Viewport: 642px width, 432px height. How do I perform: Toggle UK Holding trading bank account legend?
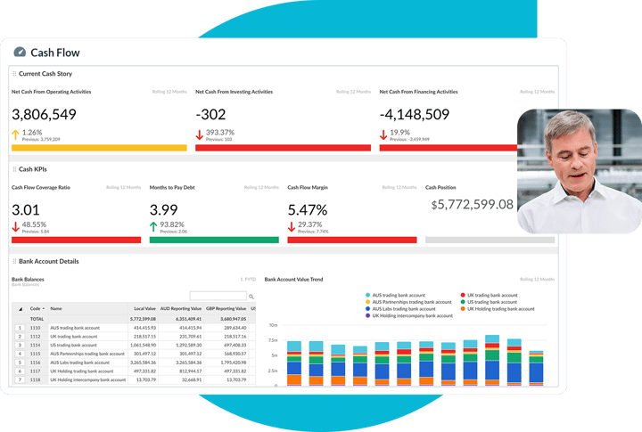[x=498, y=309]
